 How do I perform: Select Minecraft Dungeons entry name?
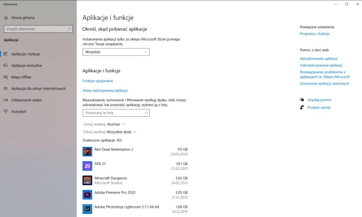[x=110, y=178]
